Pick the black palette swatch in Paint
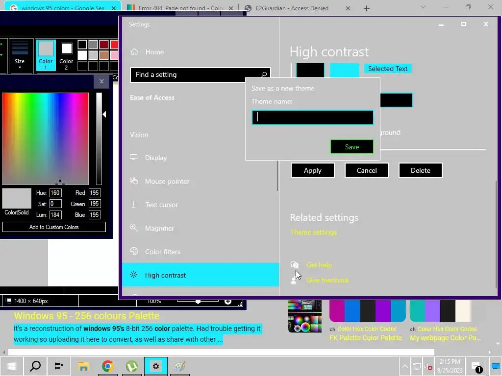 coord(82,45)
